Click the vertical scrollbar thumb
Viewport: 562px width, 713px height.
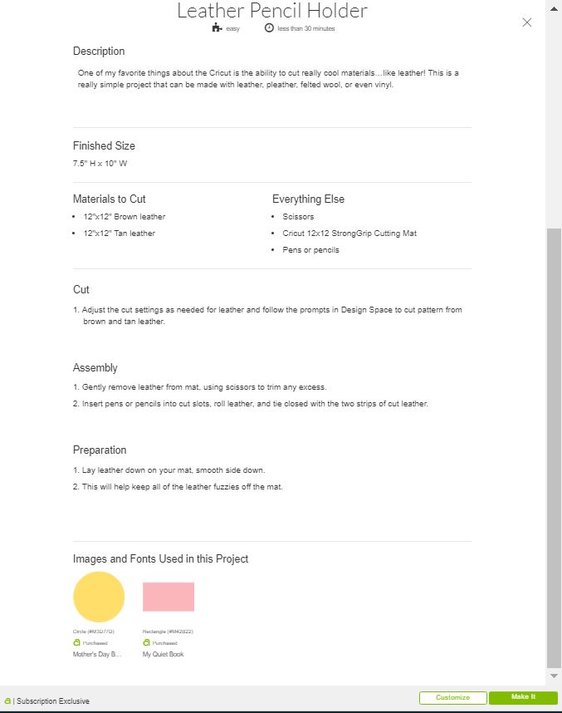point(554,448)
